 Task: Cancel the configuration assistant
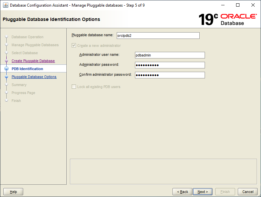(x=248, y=192)
